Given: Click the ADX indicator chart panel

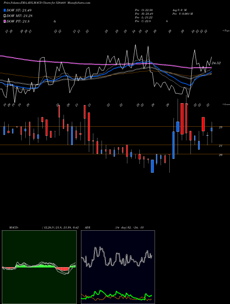Looking at the screenshot, I should [118, 267].
